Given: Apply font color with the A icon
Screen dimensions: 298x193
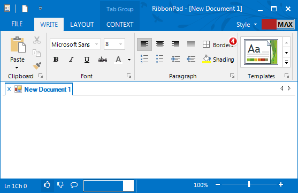Looking at the screenshot, I should (118, 60).
